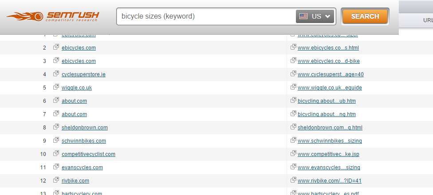Open external icon beside wiggle.co.uk

pyautogui.click(x=56, y=87)
